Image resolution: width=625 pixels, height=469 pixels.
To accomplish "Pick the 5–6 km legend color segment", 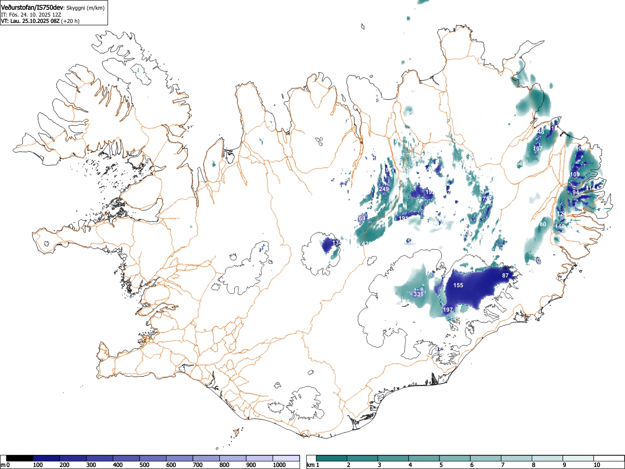I will (x=455, y=458).
